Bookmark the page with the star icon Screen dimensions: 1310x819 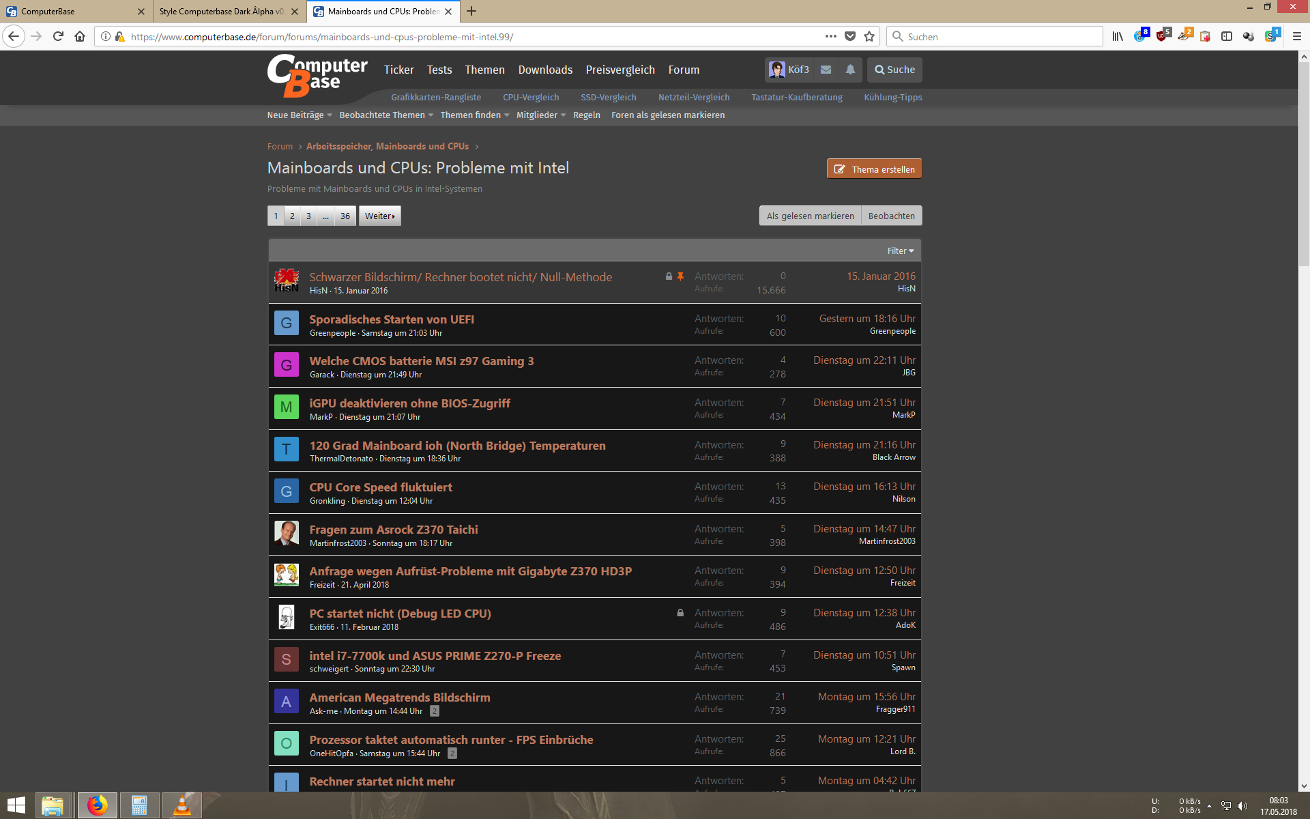869,37
